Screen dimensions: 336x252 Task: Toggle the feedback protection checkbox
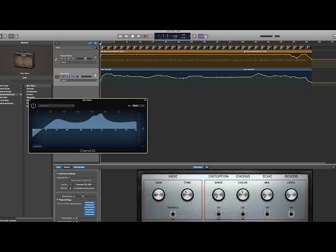74,188
